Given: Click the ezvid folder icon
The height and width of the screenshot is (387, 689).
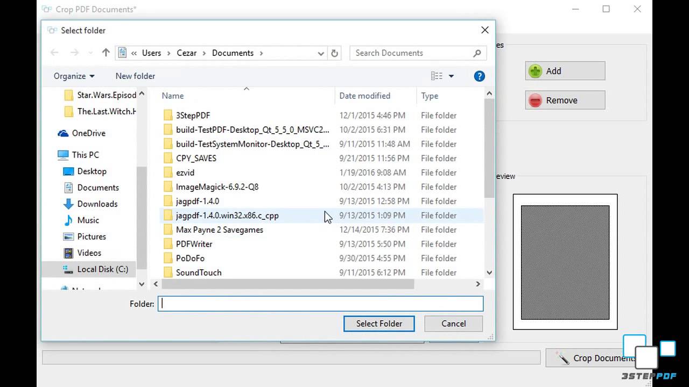Looking at the screenshot, I should click(x=167, y=173).
